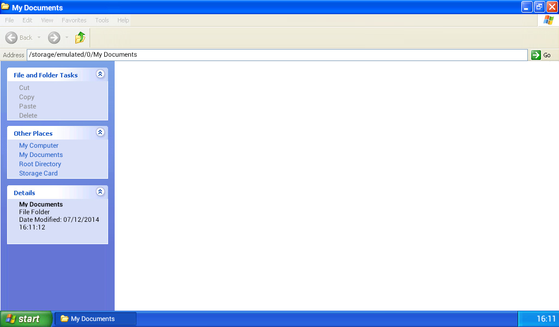Open the Tools menu

pos(102,20)
